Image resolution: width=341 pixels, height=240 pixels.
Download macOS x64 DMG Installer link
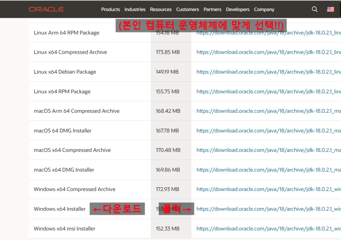point(269,170)
